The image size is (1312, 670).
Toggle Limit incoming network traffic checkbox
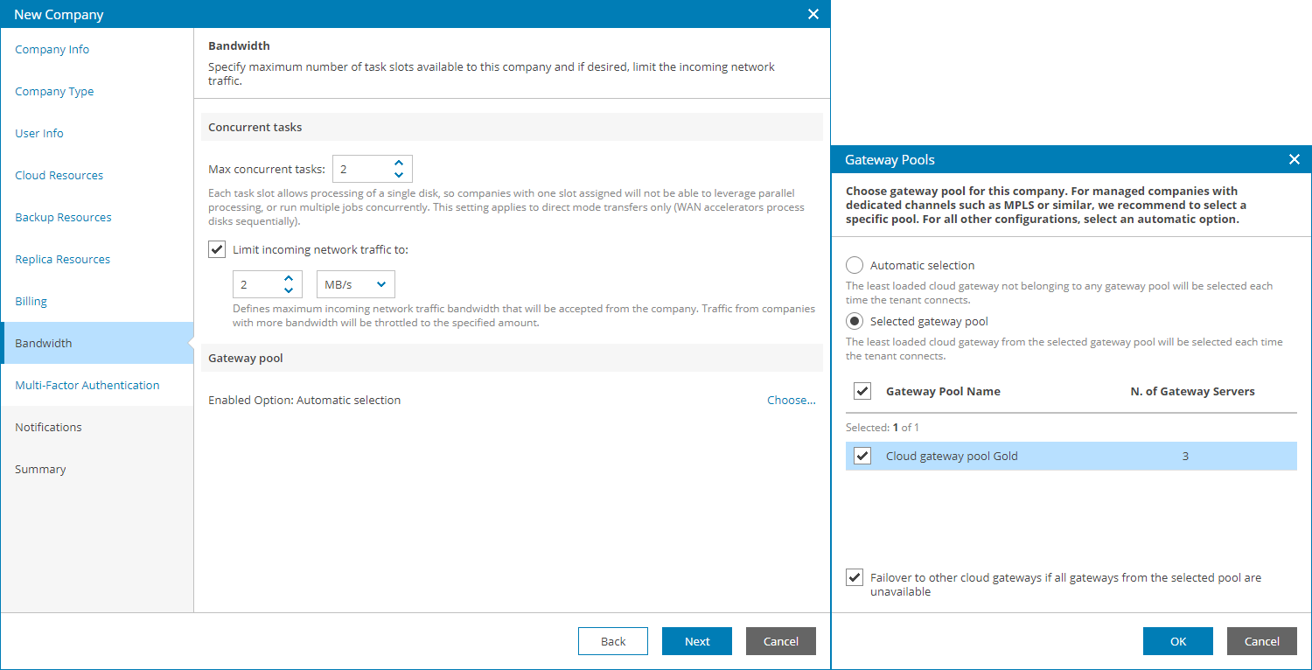click(x=217, y=249)
